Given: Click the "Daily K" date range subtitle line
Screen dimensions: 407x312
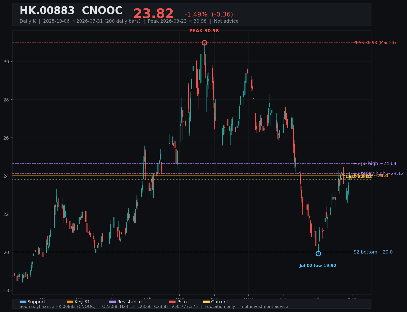Looking at the screenshot, I should (129, 21).
